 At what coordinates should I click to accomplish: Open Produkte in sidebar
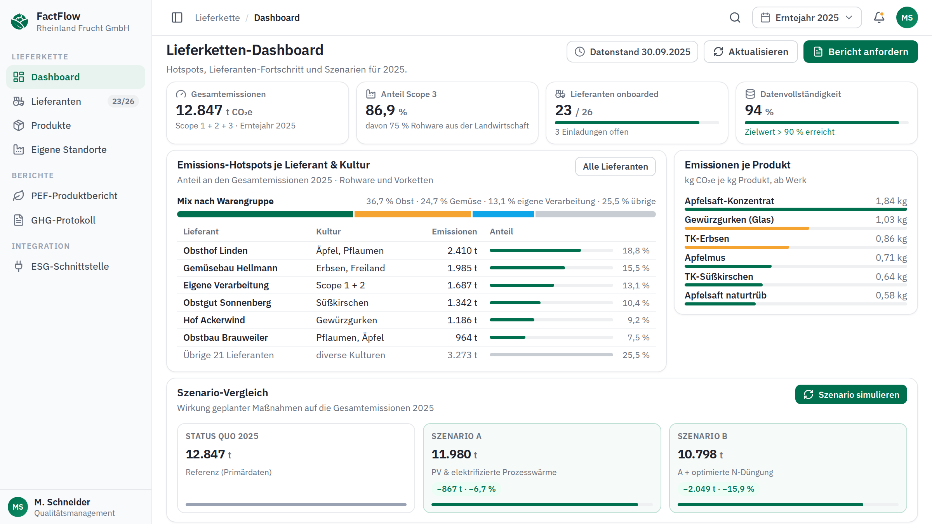[76, 125]
